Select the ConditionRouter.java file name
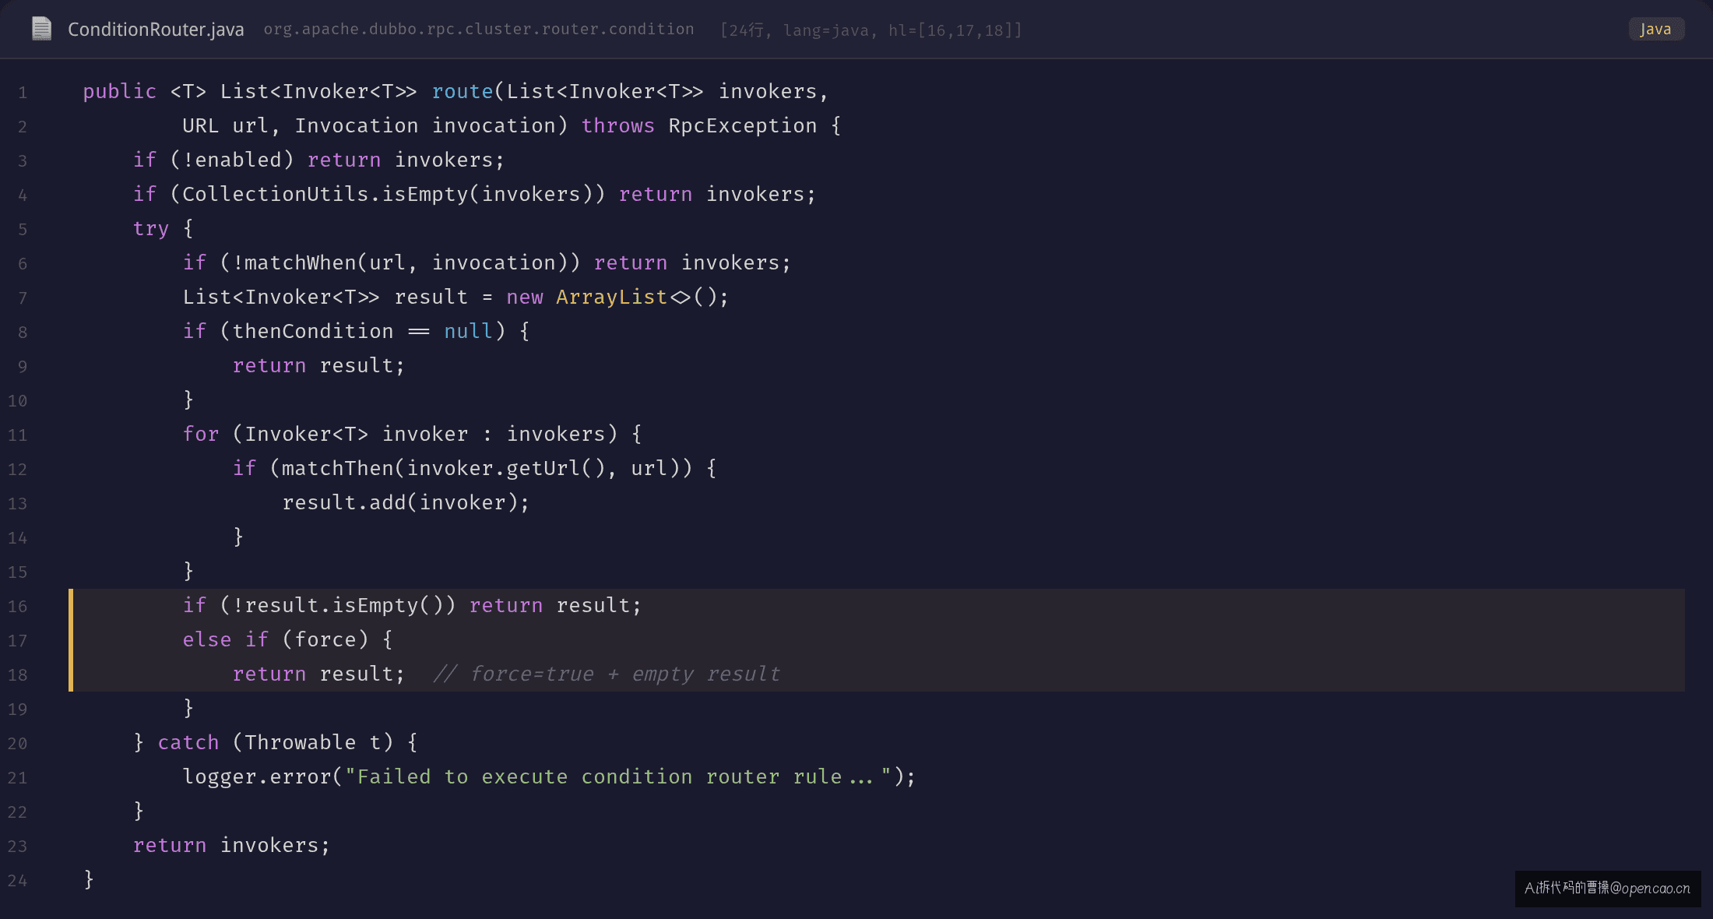 pyautogui.click(x=156, y=30)
